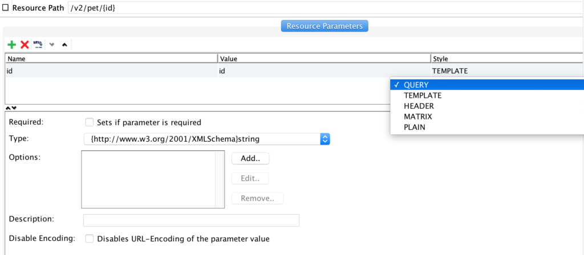Click the Description text field
The height and width of the screenshot is (255, 584).
click(191, 220)
